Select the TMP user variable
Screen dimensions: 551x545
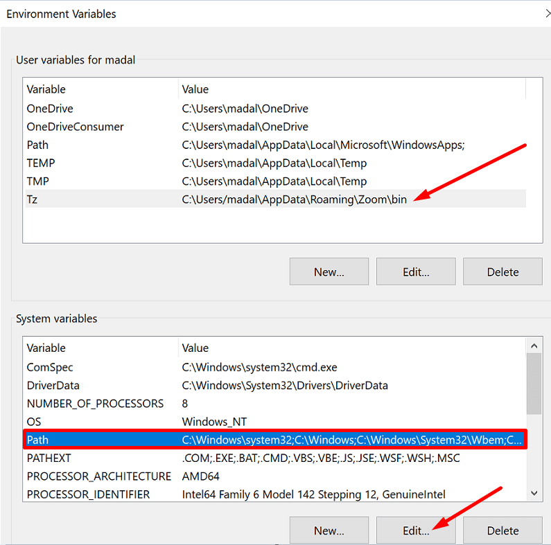click(x=276, y=181)
